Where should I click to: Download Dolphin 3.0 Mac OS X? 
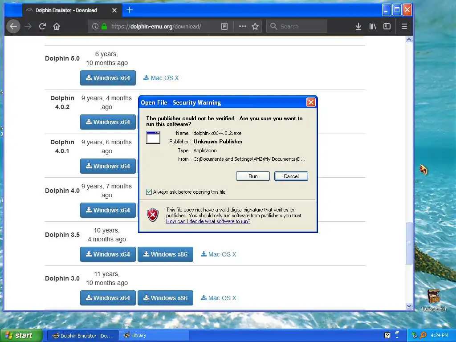[218, 298]
